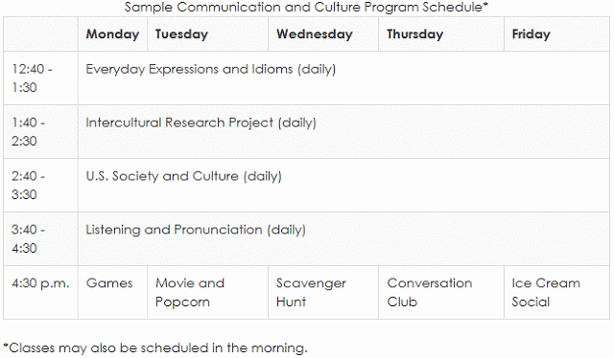Select the Conversation Club cell
Viewport: 614px width, 358px height.
(x=441, y=292)
